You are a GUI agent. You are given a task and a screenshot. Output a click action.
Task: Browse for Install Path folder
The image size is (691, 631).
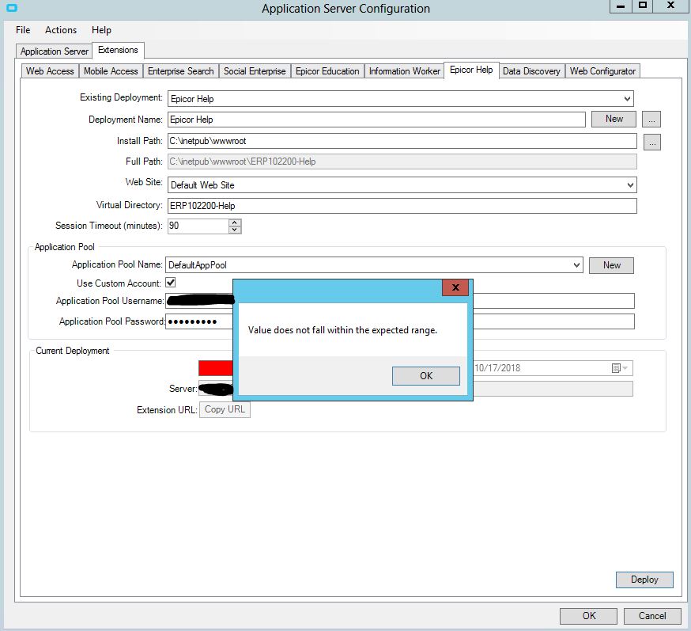pos(652,142)
